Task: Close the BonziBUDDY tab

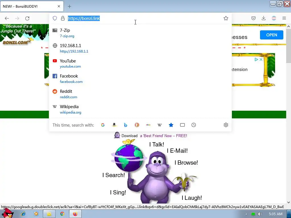Action: click(x=59, y=6)
